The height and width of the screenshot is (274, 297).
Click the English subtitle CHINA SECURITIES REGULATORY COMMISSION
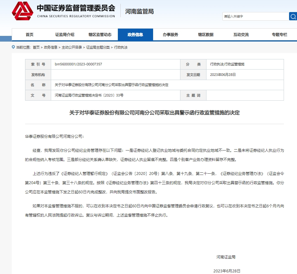tap(76, 16)
